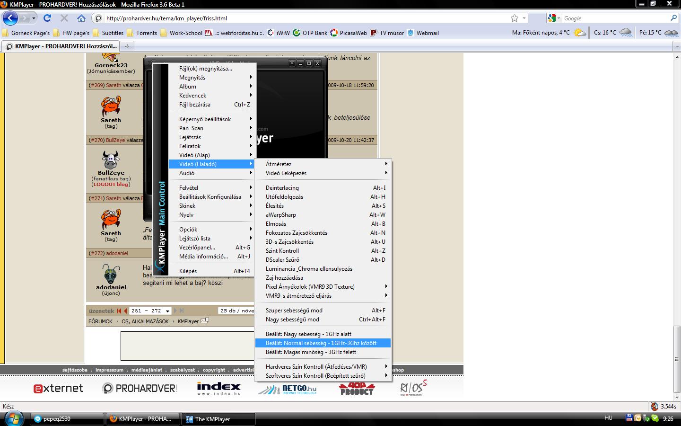Toggle Fokozatos Zajcsökkentés filter

[323, 233]
